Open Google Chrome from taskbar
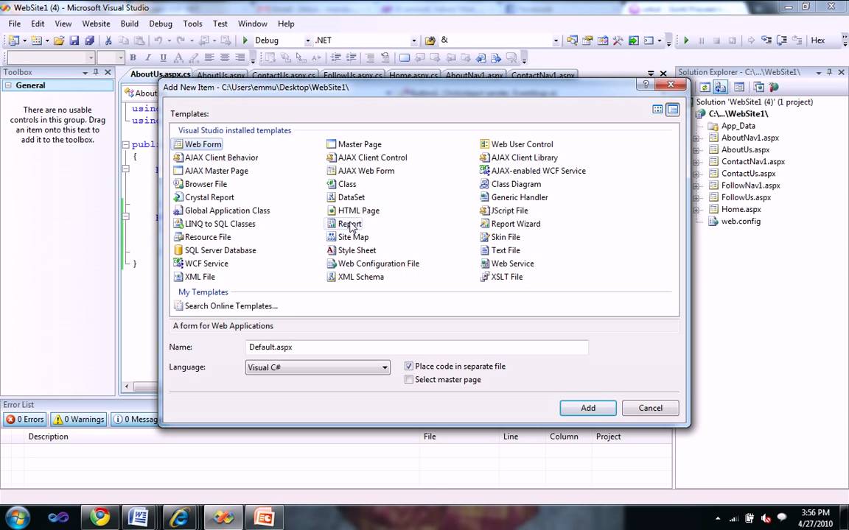This screenshot has width=849, height=530. pos(99,517)
